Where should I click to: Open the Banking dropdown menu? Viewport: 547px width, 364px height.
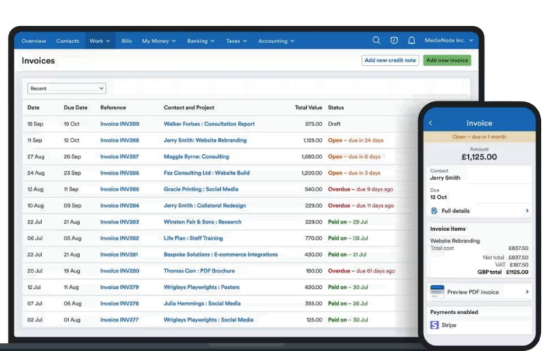pos(201,41)
